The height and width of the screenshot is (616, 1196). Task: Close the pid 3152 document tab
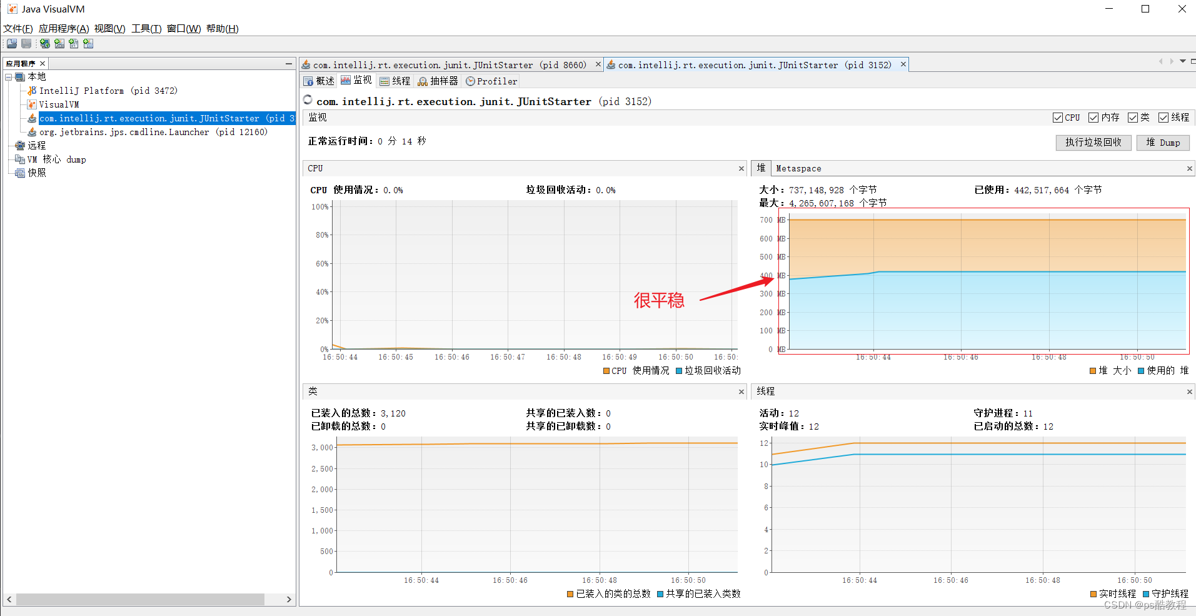point(903,64)
